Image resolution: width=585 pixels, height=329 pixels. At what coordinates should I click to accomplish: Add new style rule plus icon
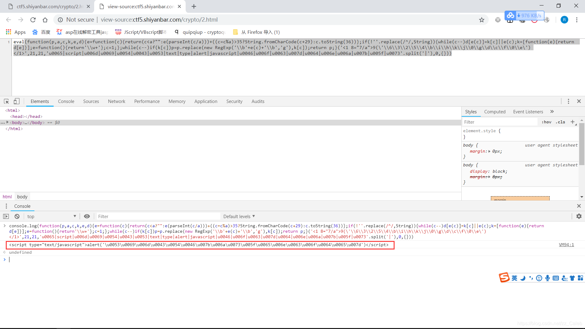pyautogui.click(x=573, y=122)
